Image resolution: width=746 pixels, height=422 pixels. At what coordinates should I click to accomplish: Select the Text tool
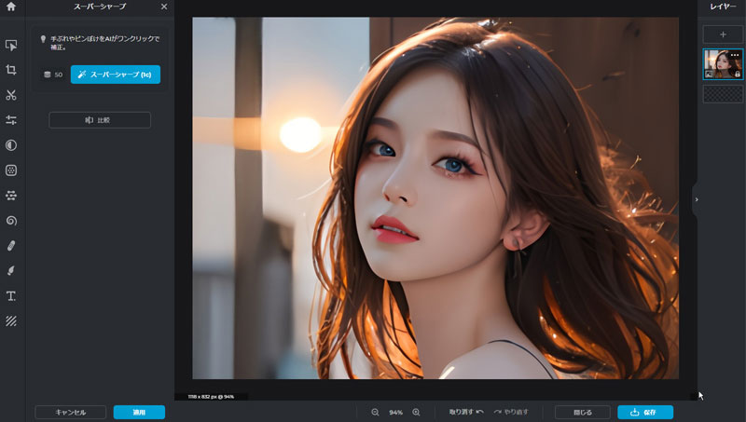[11, 296]
